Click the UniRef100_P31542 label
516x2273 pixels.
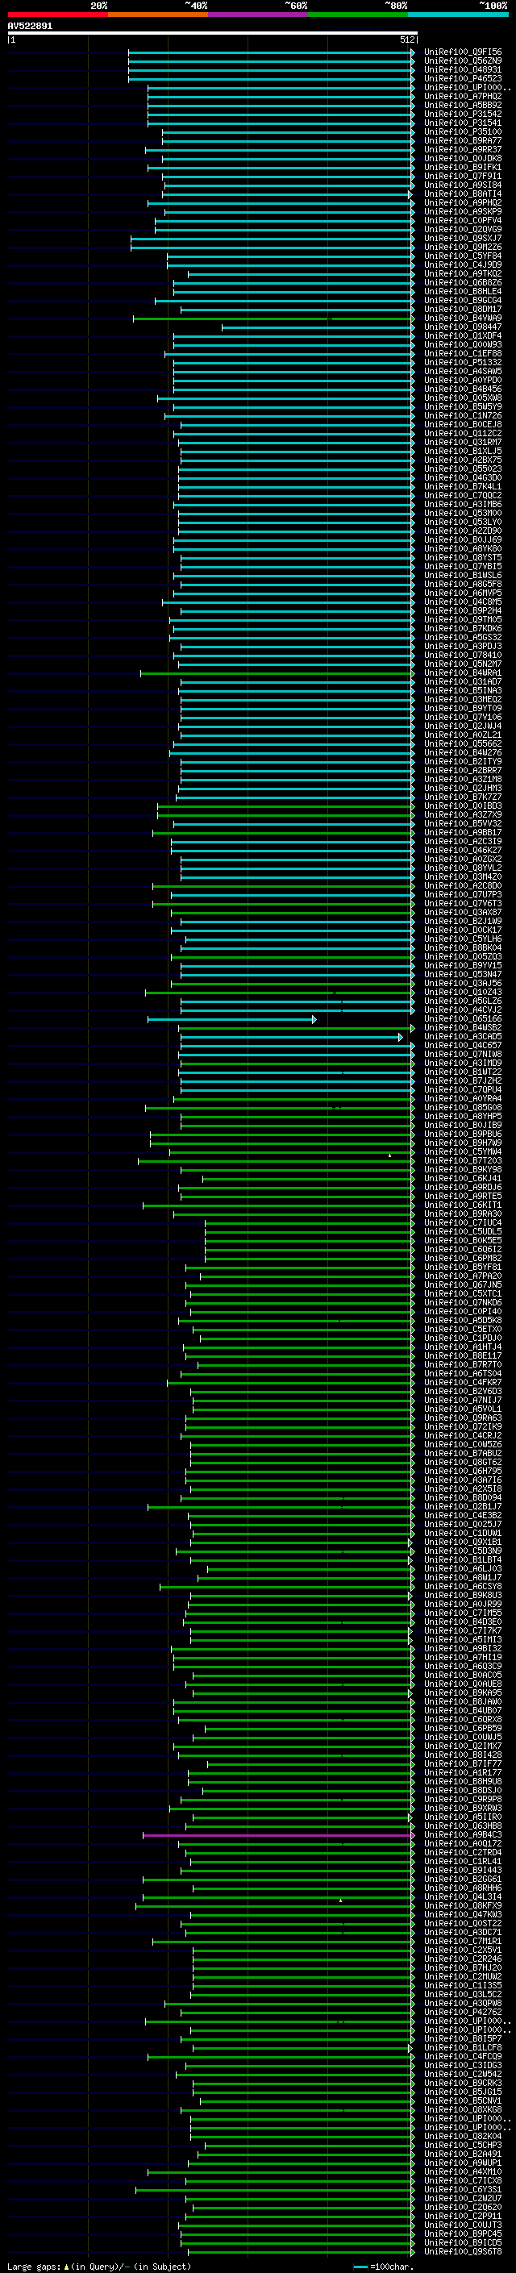coord(462,114)
